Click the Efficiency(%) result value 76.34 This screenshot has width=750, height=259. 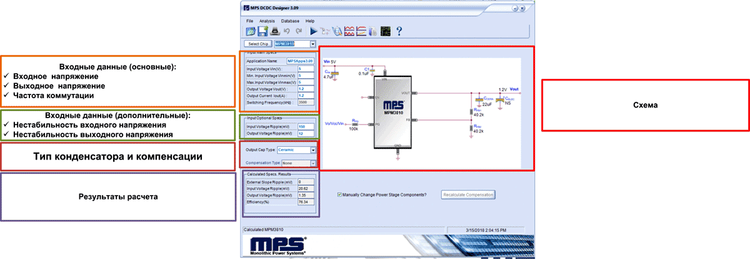pos(306,202)
